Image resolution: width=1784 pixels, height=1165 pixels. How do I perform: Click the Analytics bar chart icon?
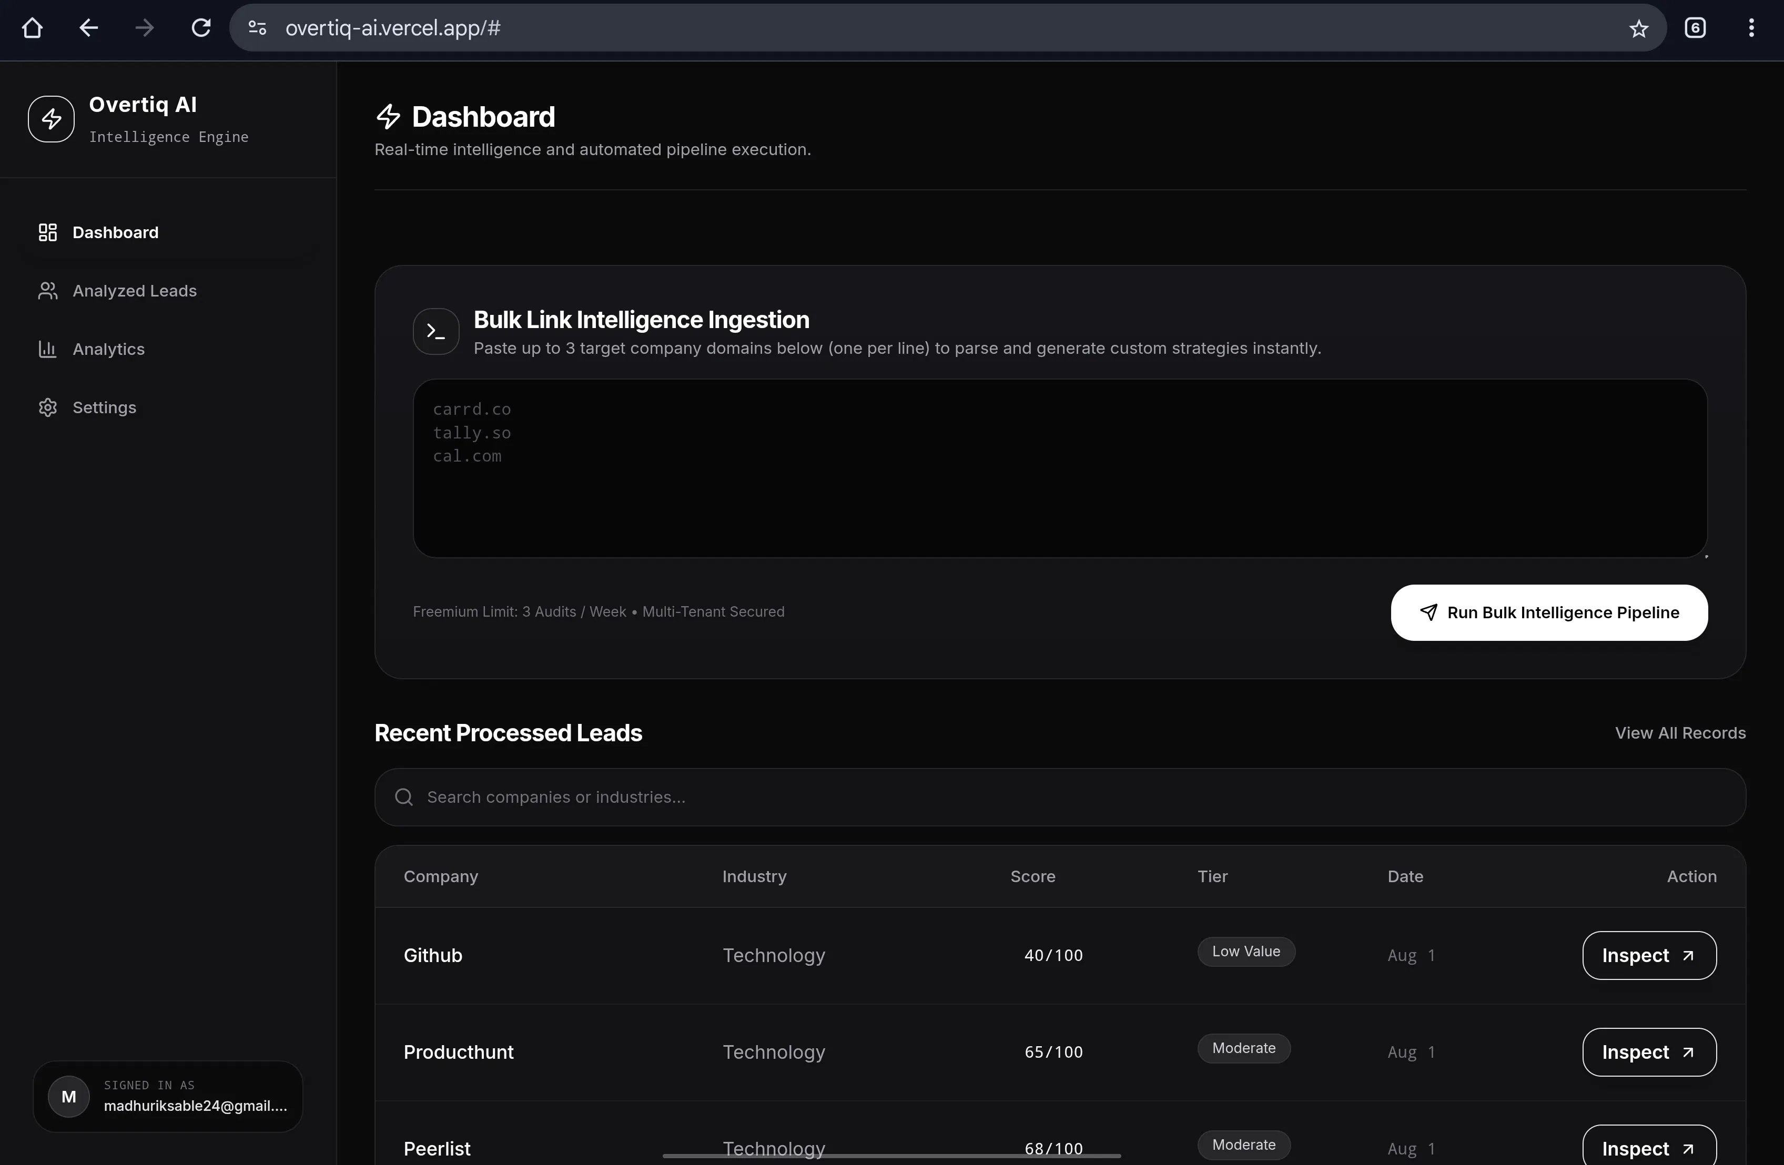point(48,349)
